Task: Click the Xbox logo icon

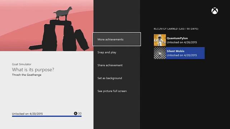Action: 215,11
